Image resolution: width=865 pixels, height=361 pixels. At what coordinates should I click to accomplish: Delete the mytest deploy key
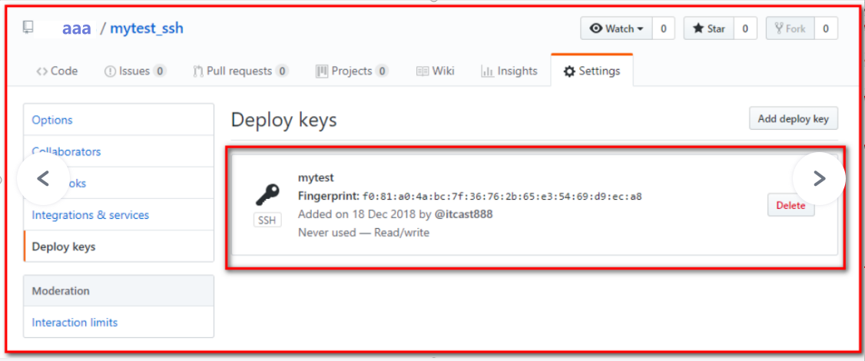(x=790, y=205)
